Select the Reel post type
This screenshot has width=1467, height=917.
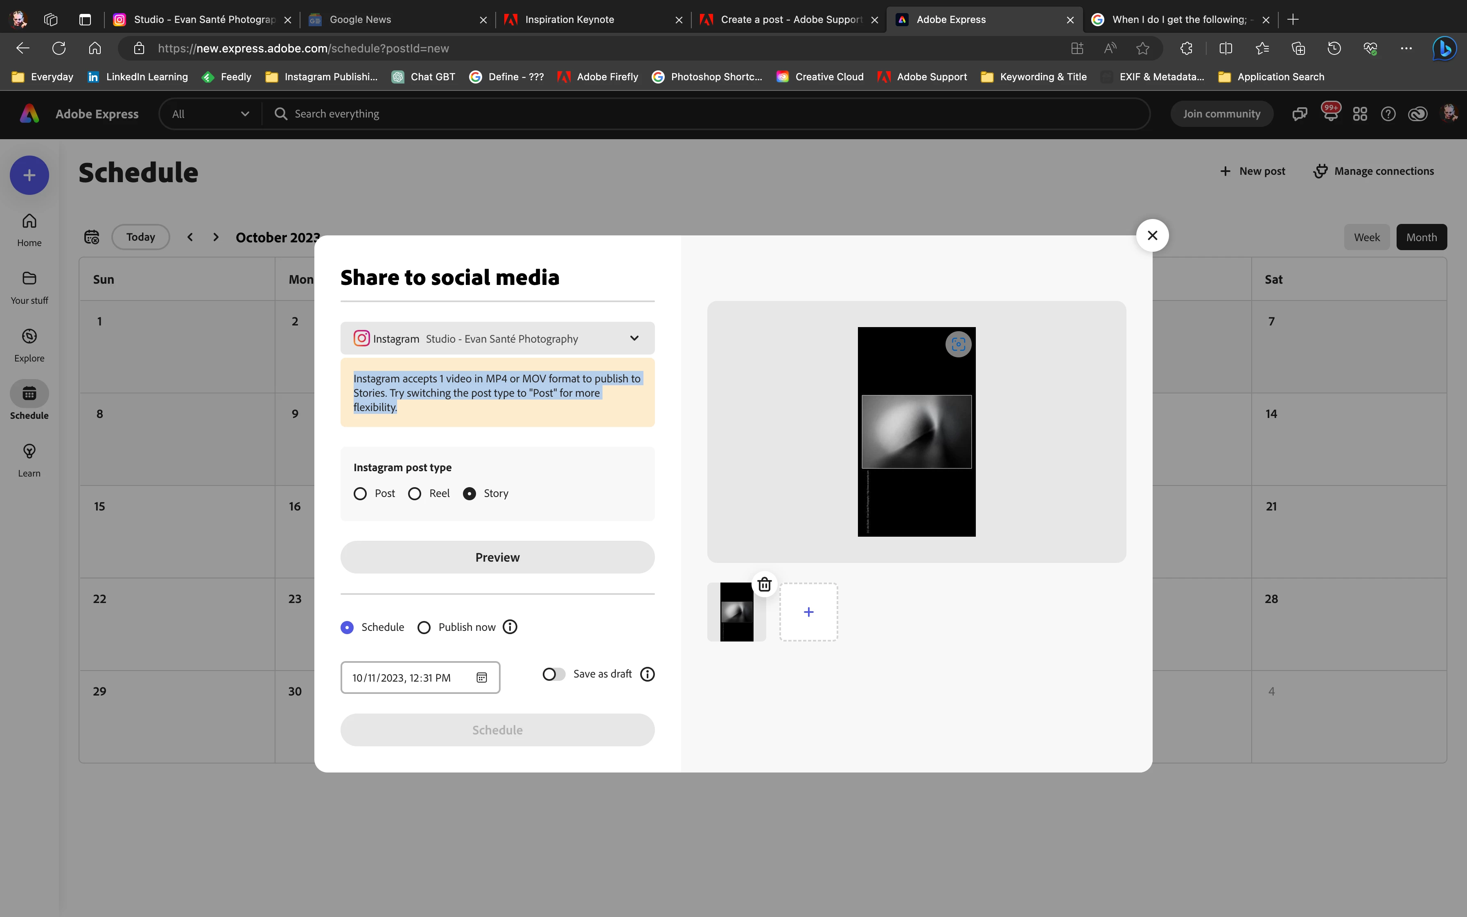pyautogui.click(x=415, y=494)
